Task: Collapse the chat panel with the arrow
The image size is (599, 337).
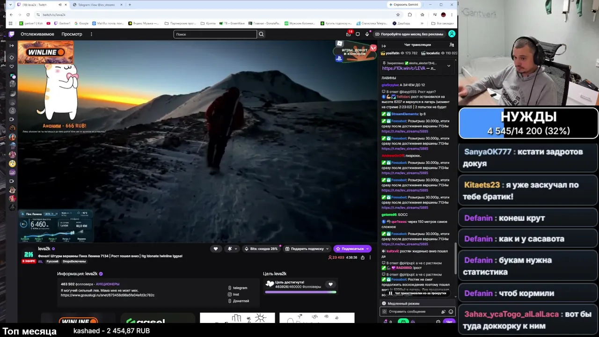Action: 384,45
